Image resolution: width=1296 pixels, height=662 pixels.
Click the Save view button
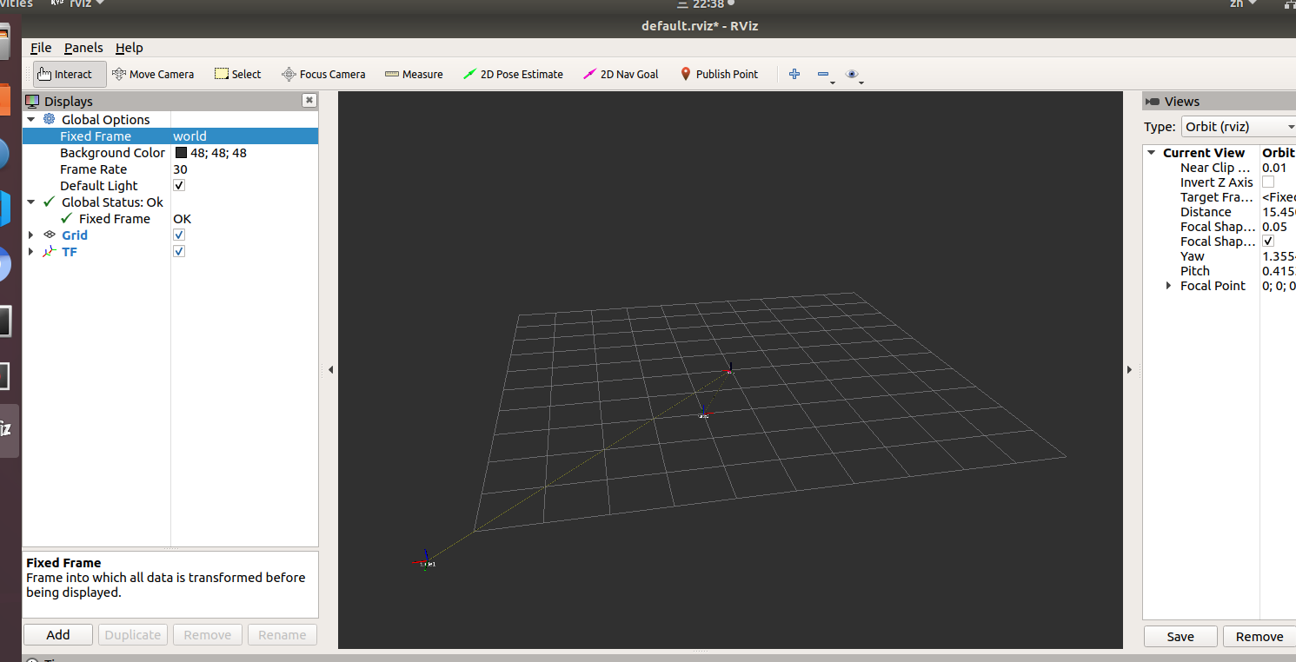[1180, 637]
